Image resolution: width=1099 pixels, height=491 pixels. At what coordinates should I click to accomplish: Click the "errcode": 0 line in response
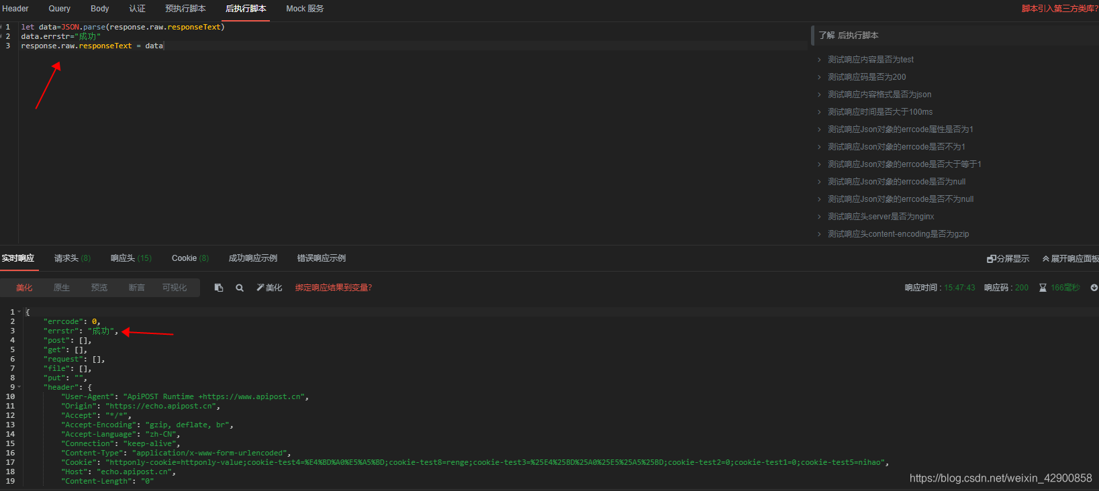72,321
